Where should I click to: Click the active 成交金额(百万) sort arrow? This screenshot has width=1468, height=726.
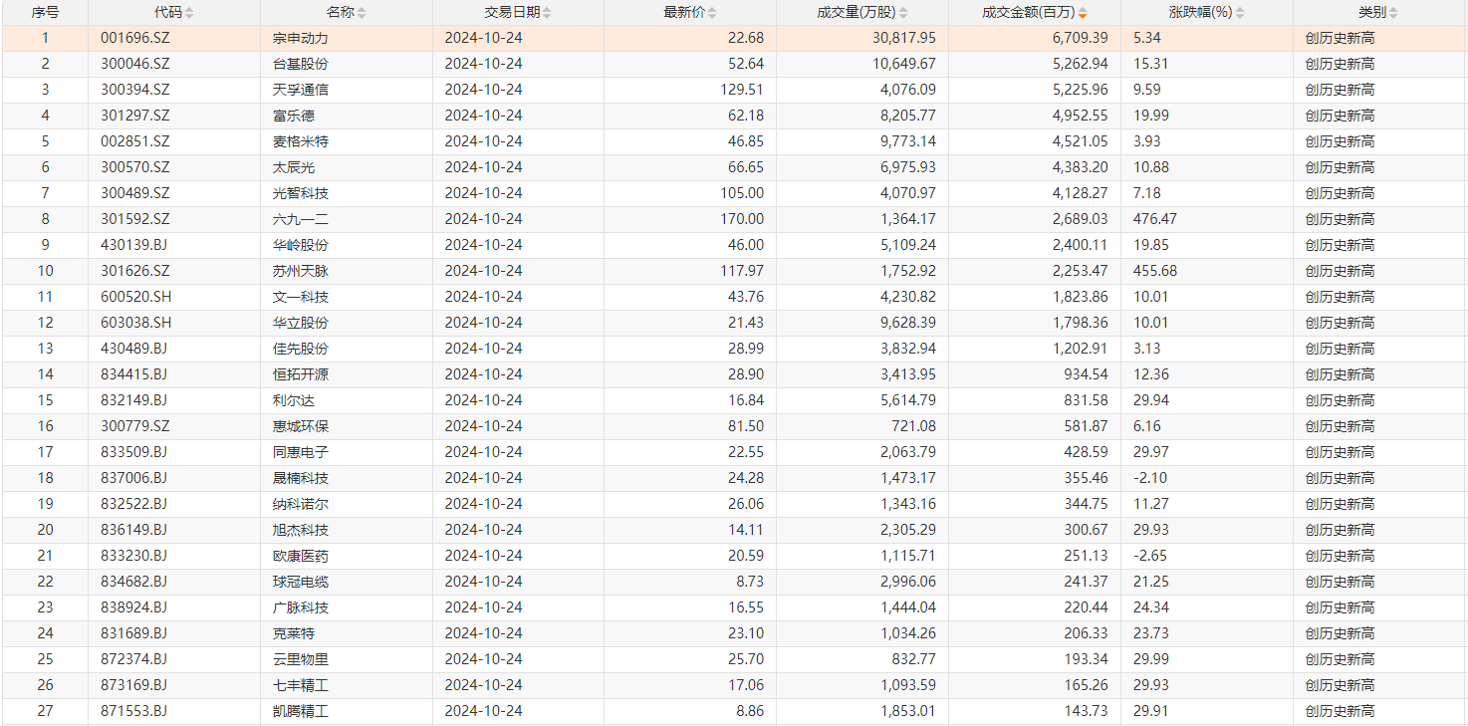pos(1083,13)
